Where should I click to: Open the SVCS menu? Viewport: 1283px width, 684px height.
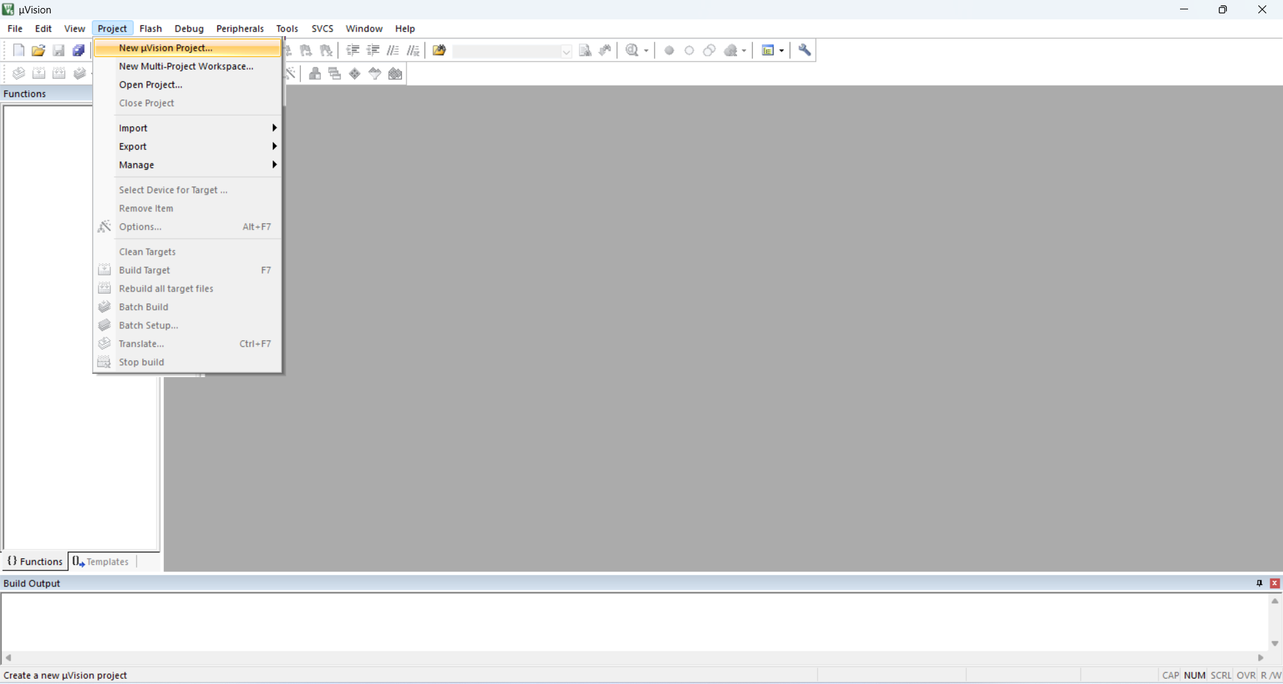click(x=322, y=28)
